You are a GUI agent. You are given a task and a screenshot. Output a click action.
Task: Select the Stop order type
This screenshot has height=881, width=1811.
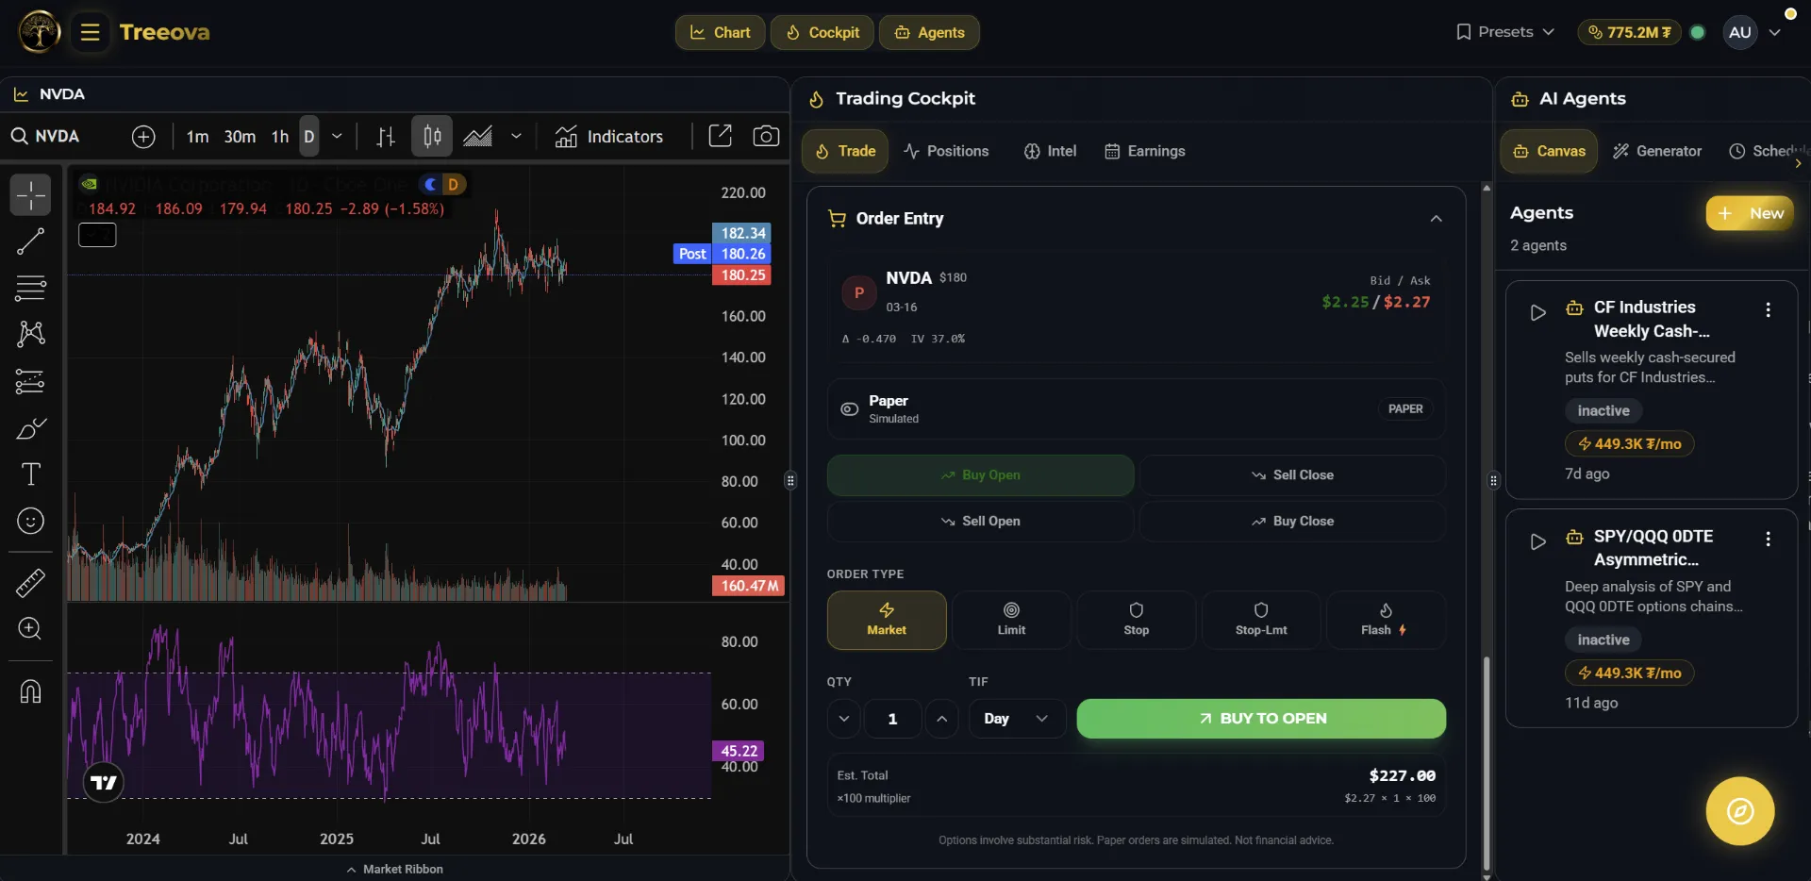click(x=1136, y=620)
